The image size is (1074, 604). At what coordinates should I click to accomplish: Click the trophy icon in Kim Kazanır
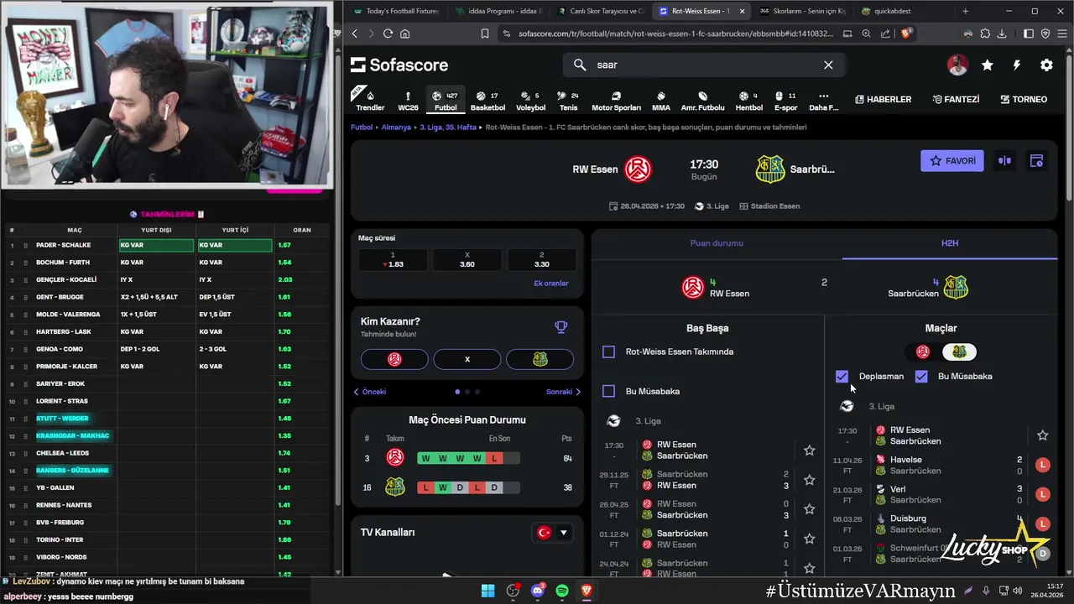tap(560, 327)
